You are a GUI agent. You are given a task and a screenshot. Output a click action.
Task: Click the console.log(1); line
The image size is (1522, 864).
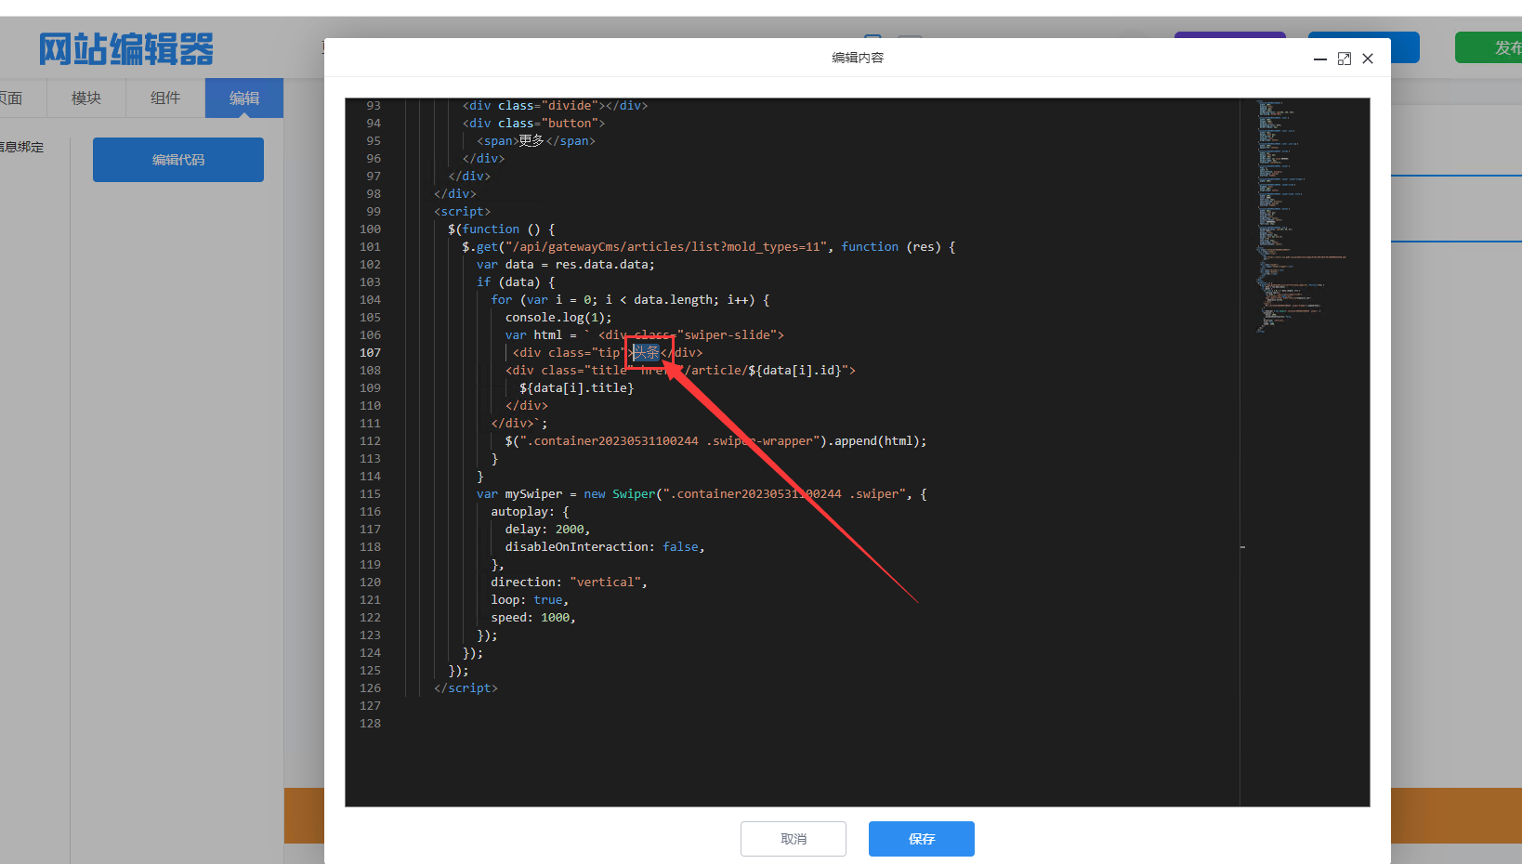(558, 318)
